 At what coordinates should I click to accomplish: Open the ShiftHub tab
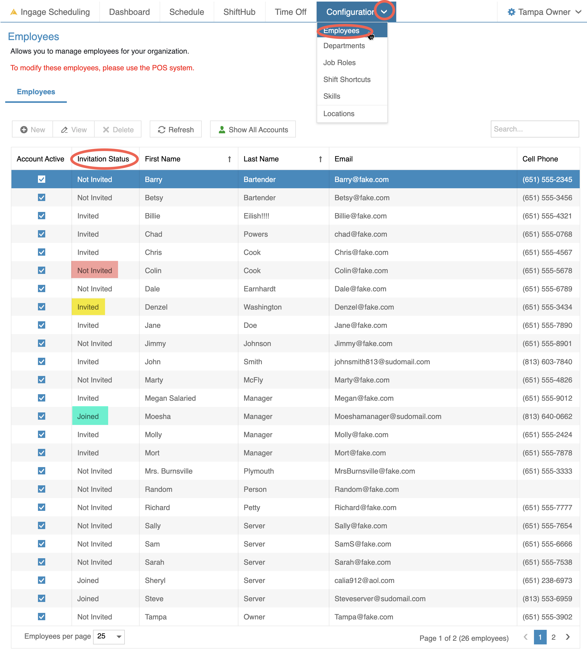tap(239, 12)
